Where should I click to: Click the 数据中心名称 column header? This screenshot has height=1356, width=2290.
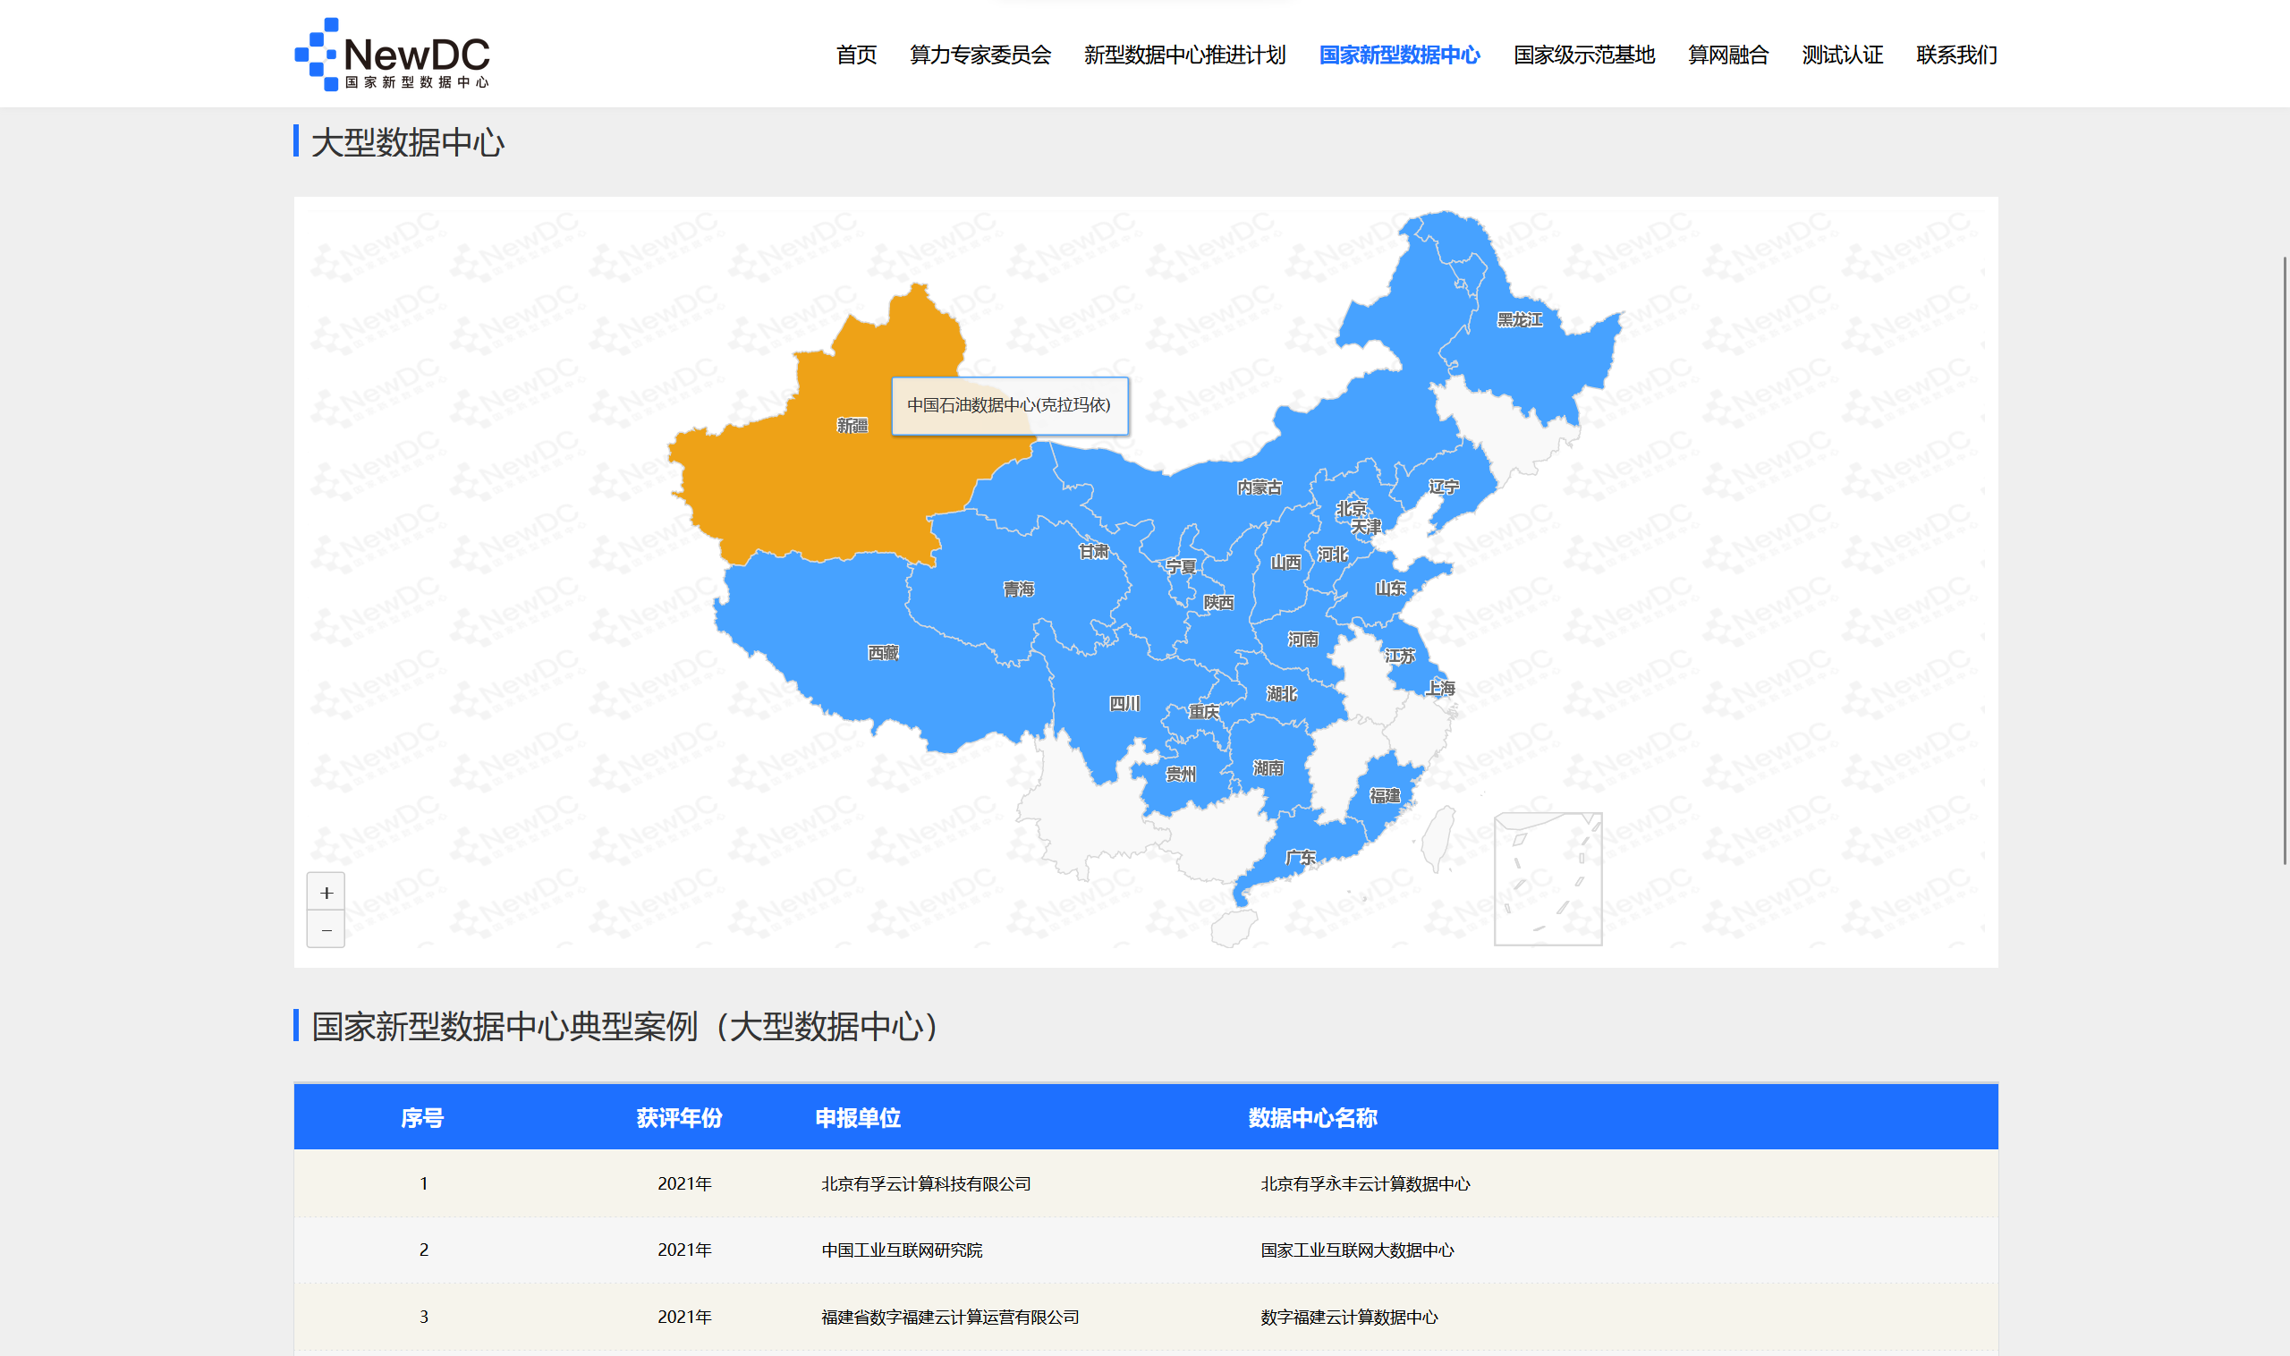[x=1312, y=1117]
